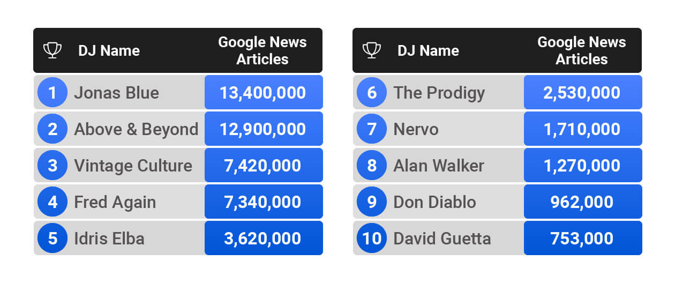Viewport: 675px width, 283px height.
Task: Click the rank 8 circle badge
Action: (372, 166)
